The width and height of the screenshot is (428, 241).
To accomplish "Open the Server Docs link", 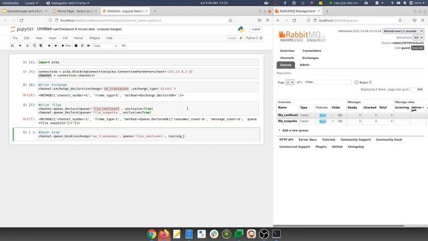I will 308,140.
